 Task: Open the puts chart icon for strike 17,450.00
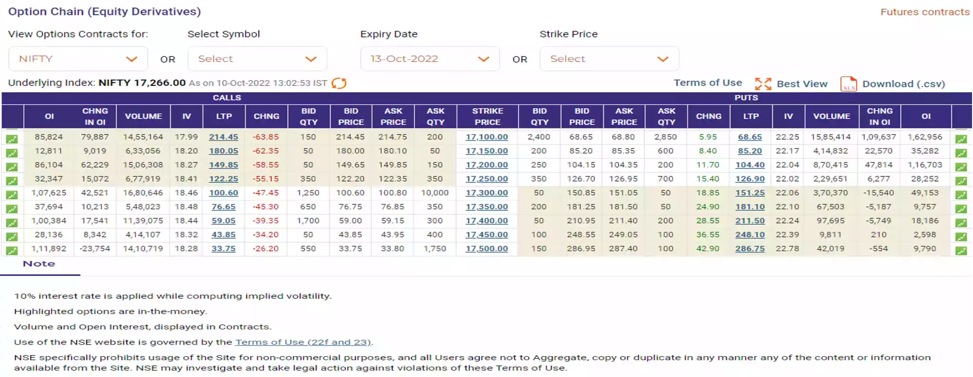click(x=961, y=237)
